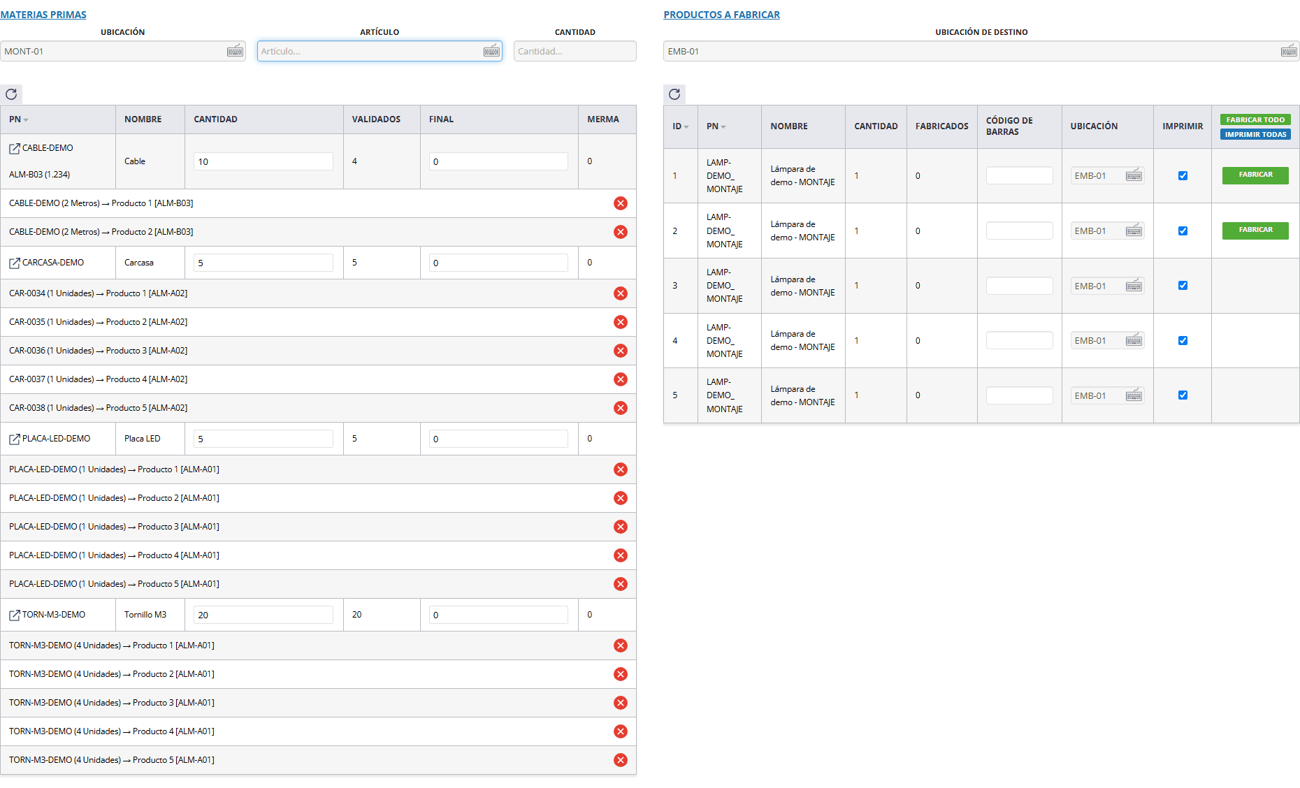Remove PLACA-LED-DEMO Producto 2 row
1300x788 pixels.
click(x=621, y=498)
